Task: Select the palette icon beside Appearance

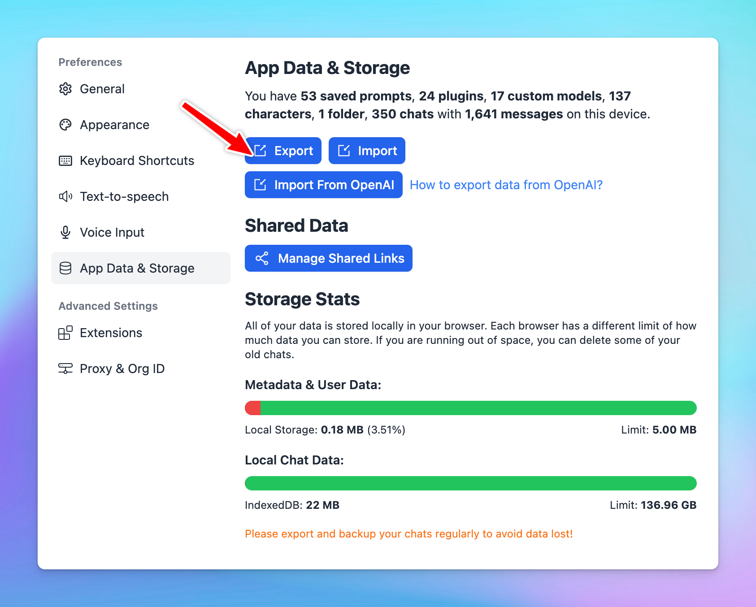Action: coord(65,125)
